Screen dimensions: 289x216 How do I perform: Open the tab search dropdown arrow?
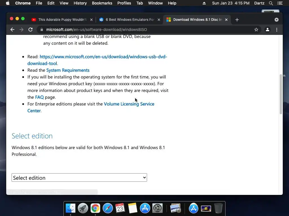277,20
